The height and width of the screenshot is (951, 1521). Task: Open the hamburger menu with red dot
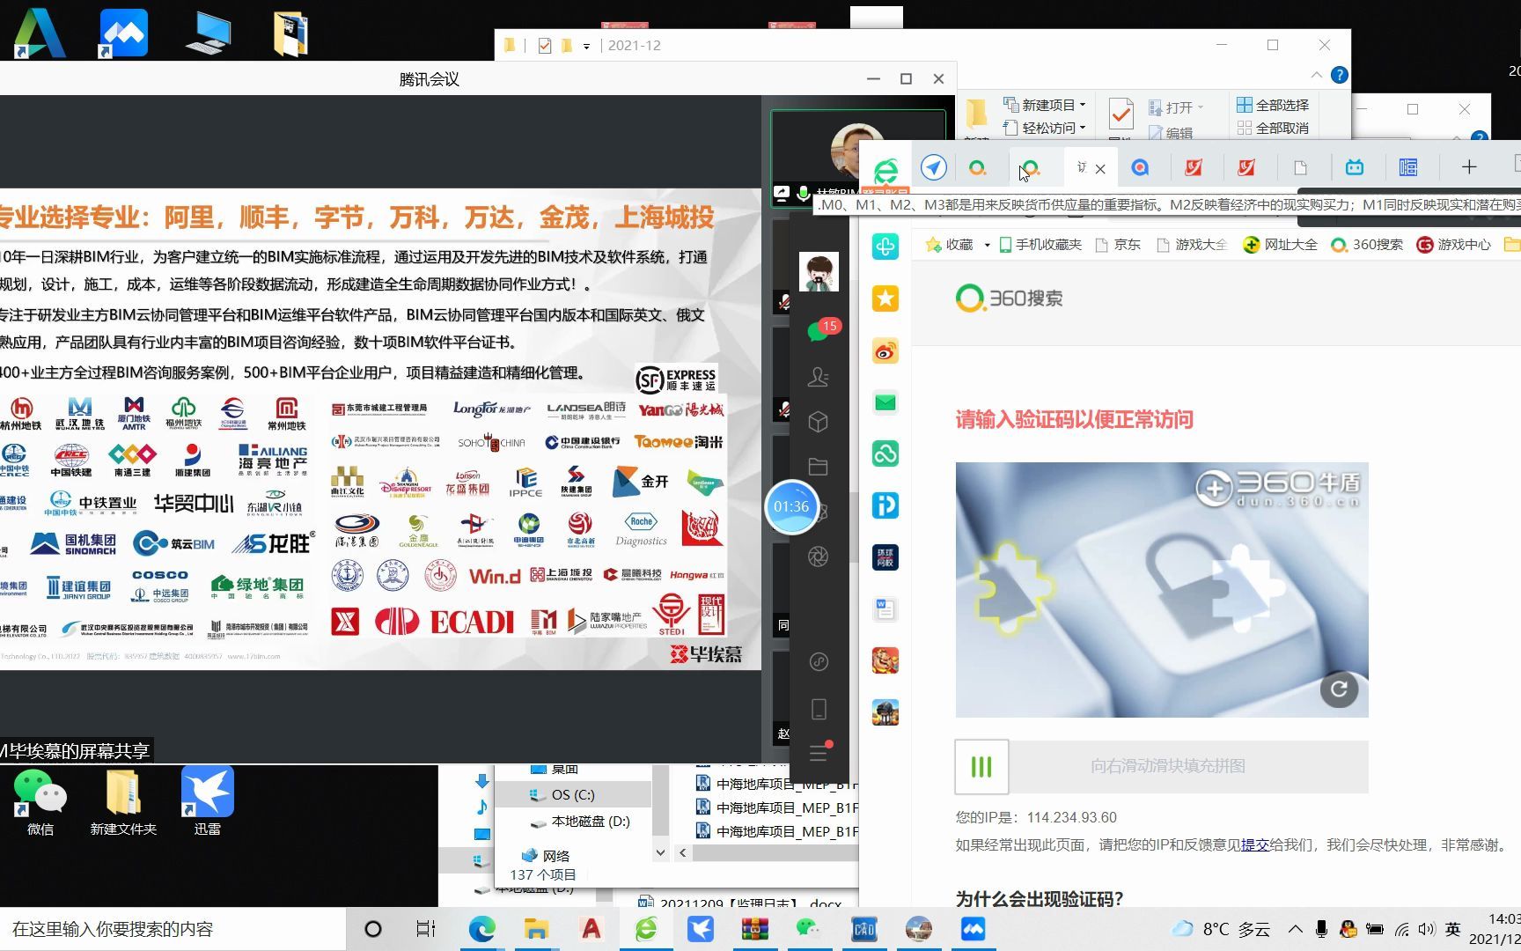819,751
